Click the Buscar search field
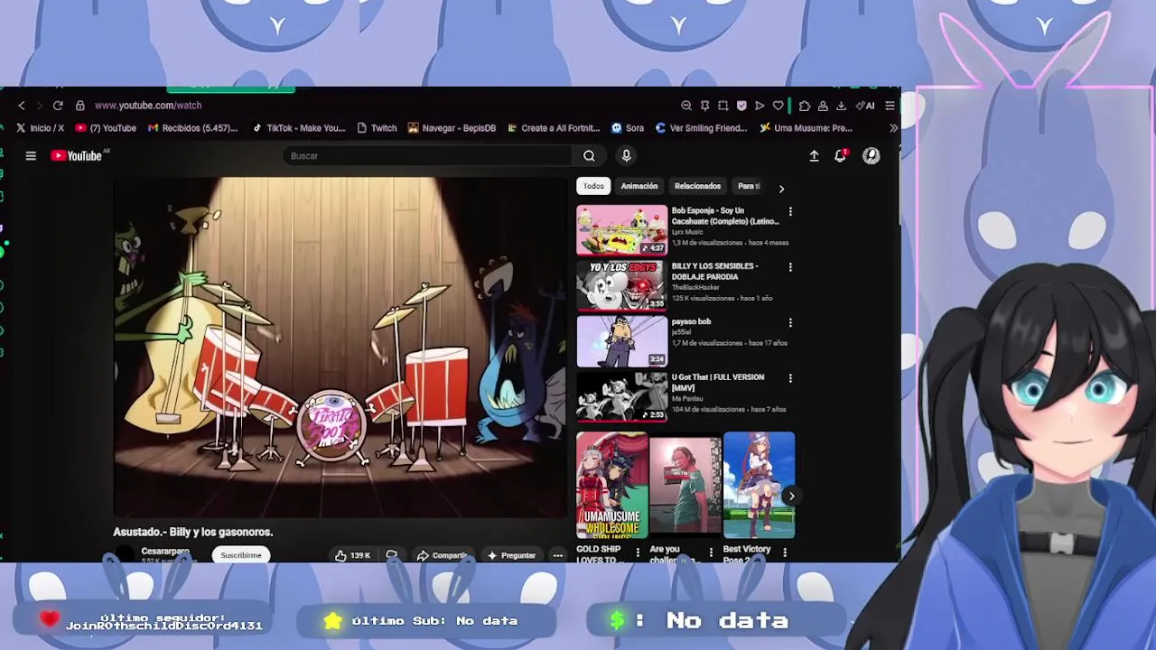Viewport: 1156px width, 650px height. pyautogui.click(x=428, y=156)
